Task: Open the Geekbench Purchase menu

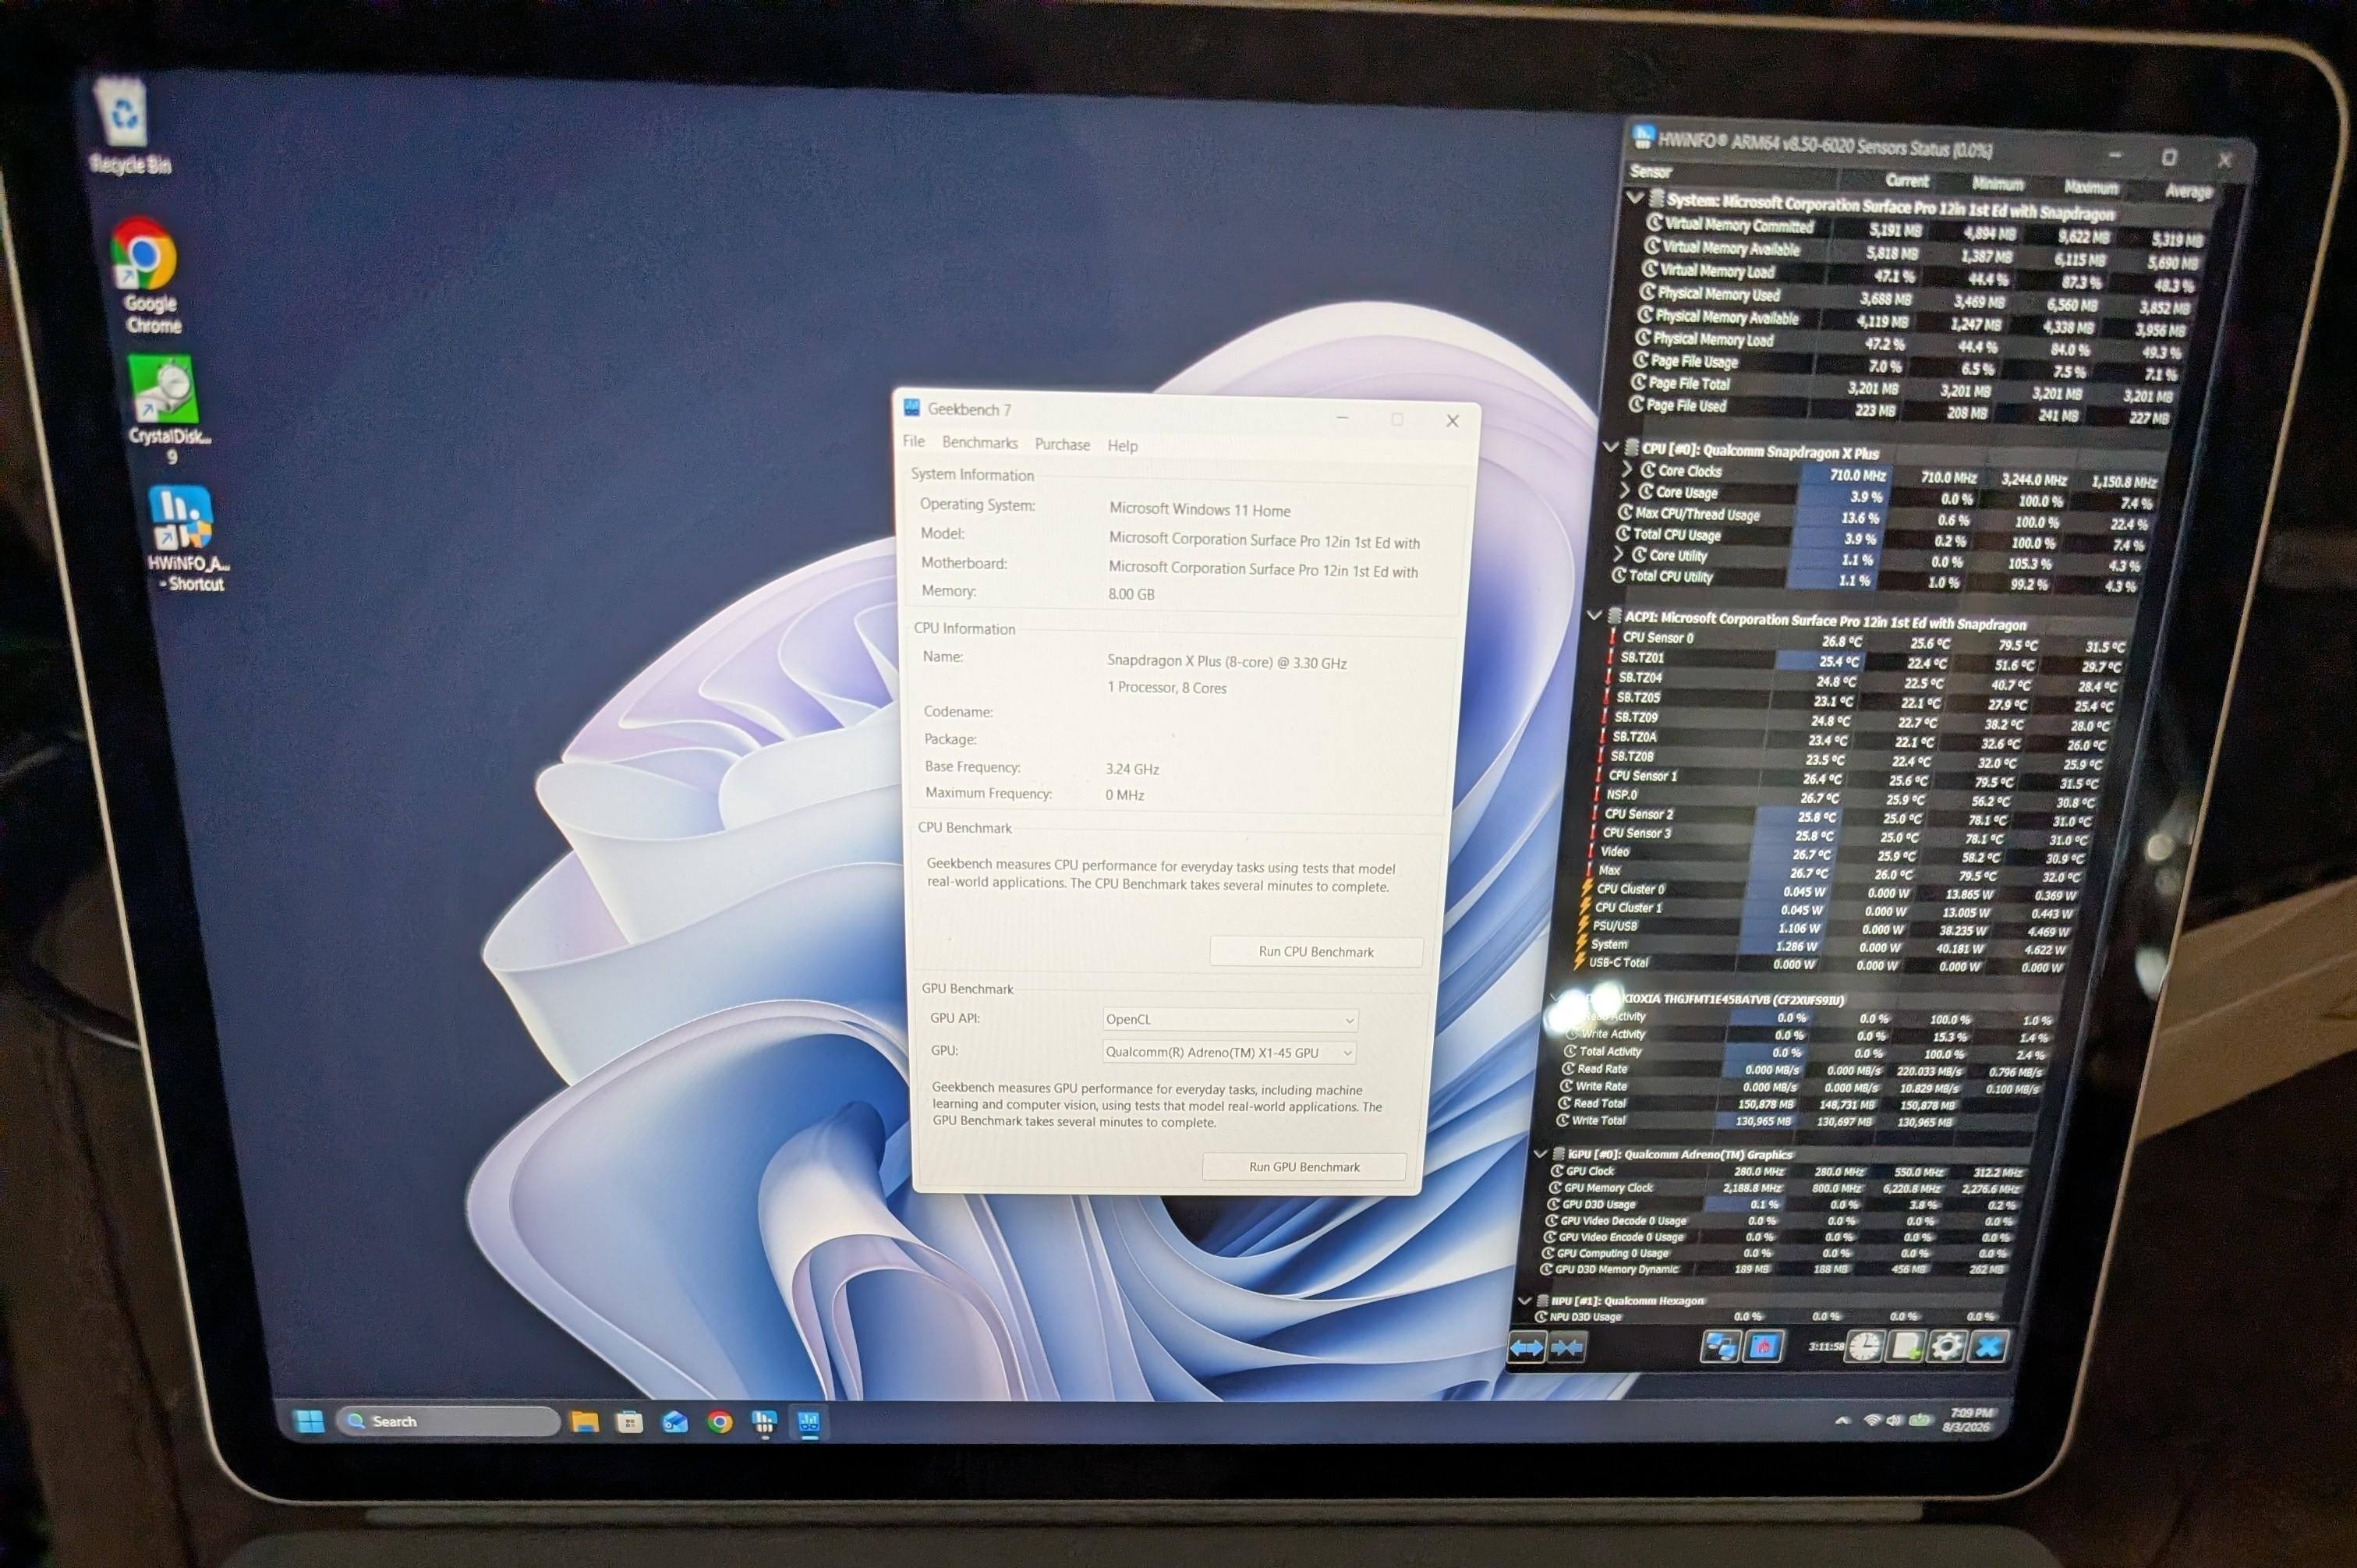Action: point(1062,444)
